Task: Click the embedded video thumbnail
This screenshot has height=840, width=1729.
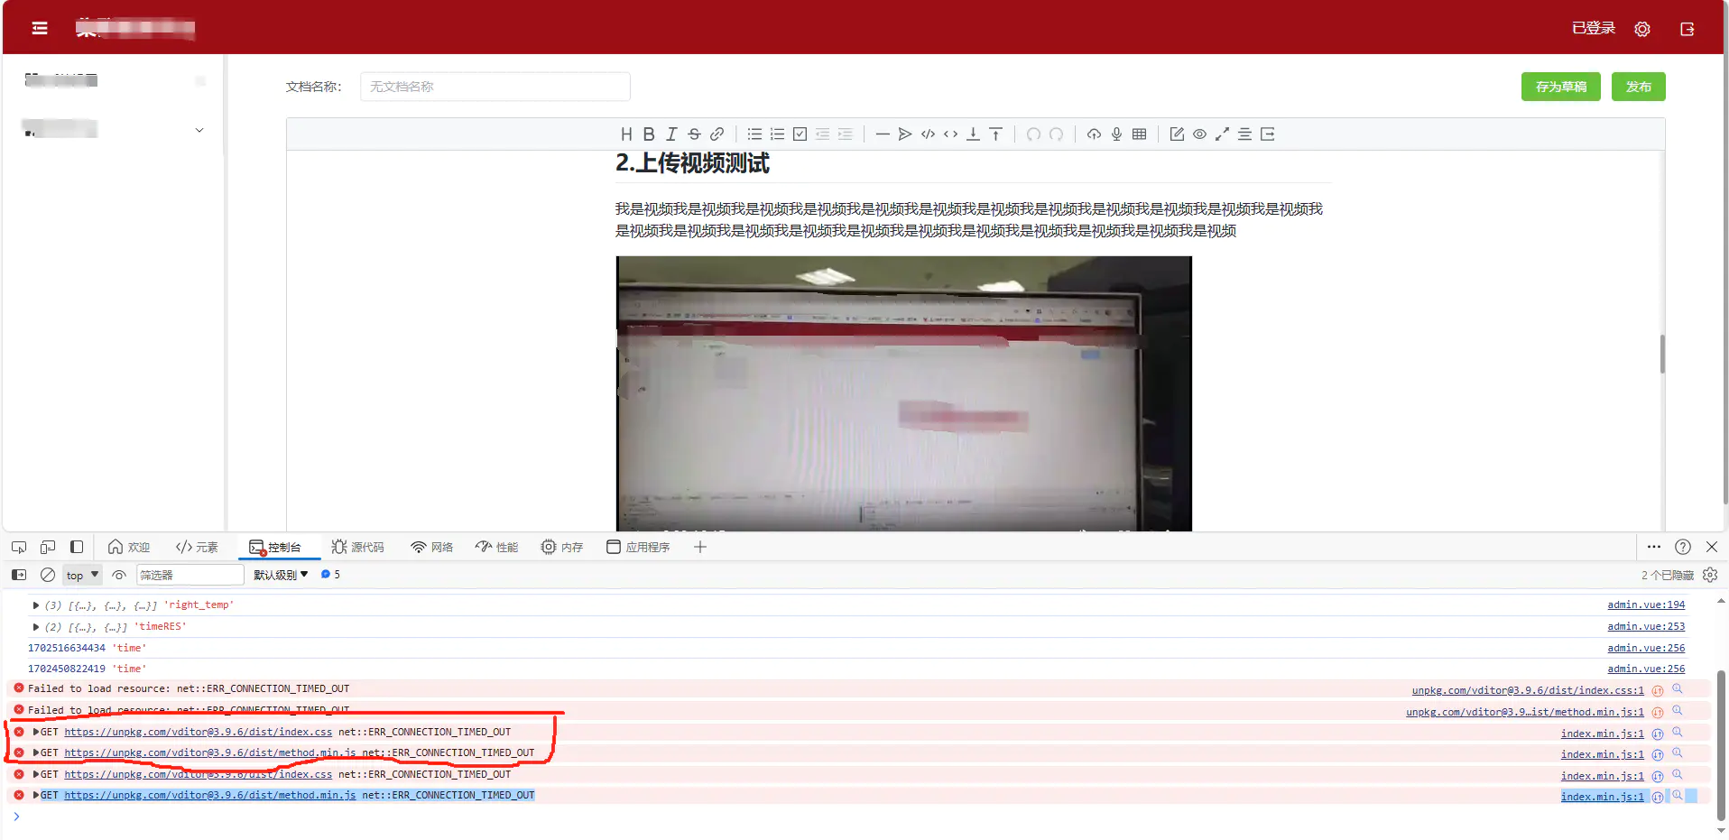Action: pyautogui.click(x=903, y=393)
